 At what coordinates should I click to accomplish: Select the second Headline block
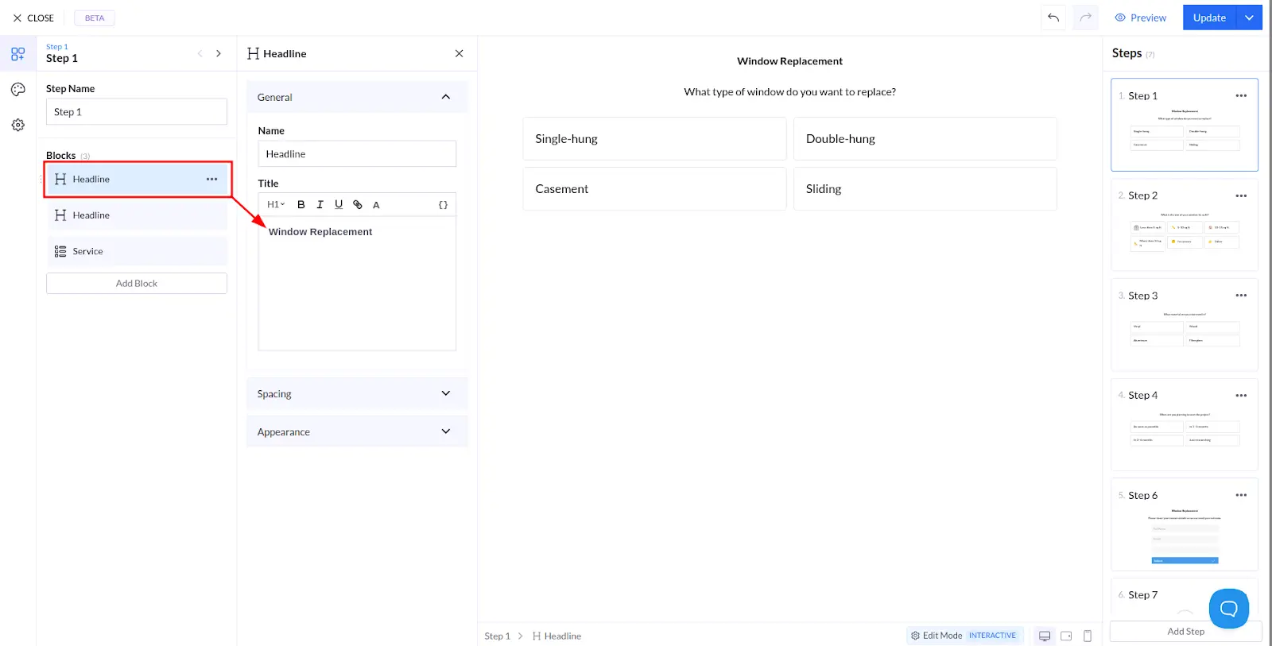pos(137,215)
